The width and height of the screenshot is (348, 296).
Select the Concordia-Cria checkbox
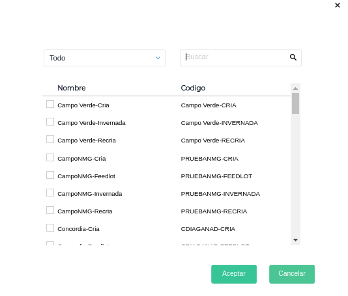tap(50, 228)
